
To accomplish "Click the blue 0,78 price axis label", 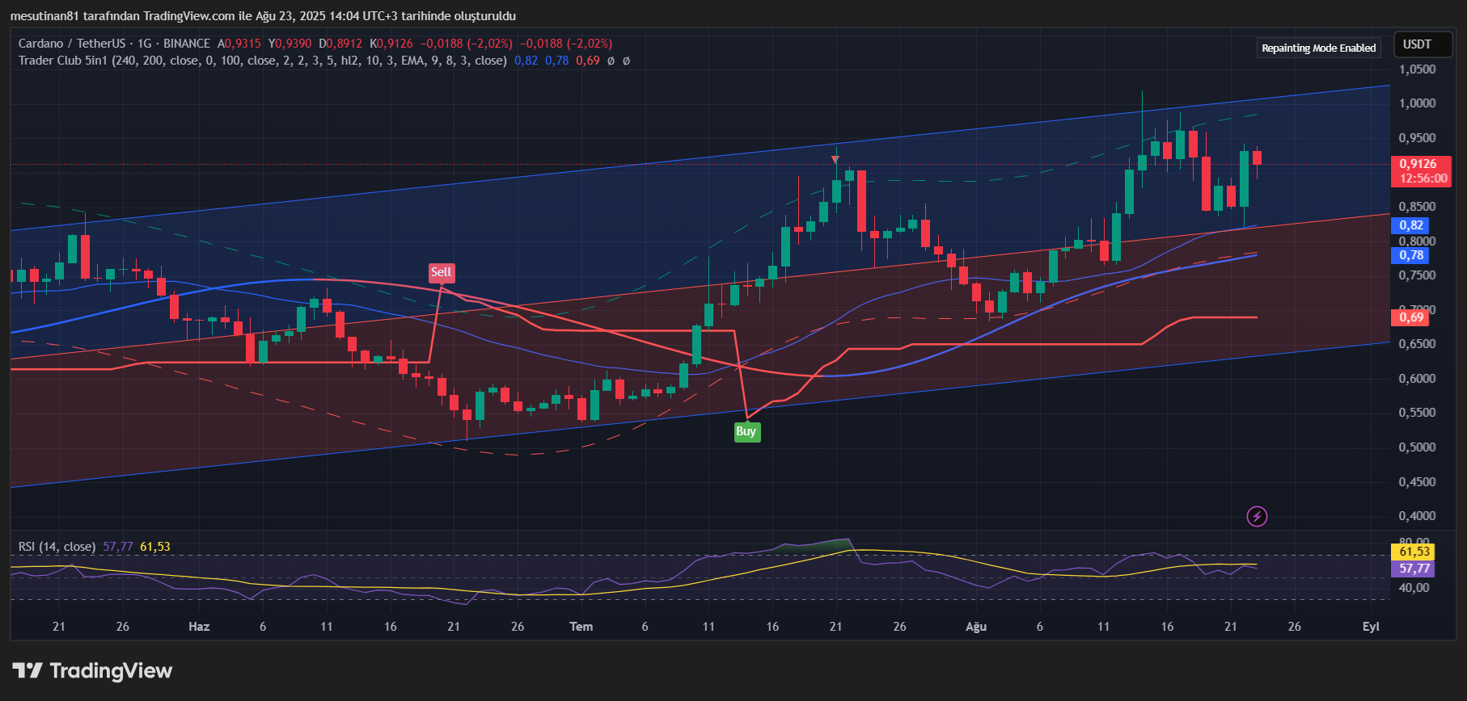I will tap(1410, 255).
